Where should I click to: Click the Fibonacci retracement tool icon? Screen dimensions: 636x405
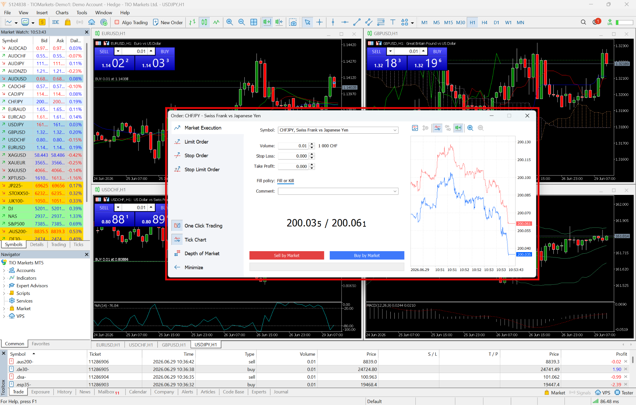(x=381, y=22)
